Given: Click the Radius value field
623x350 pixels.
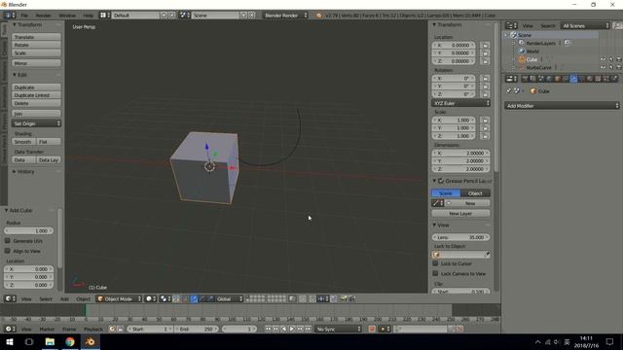Looking at the screenshot, I should (x=28, y=230).
